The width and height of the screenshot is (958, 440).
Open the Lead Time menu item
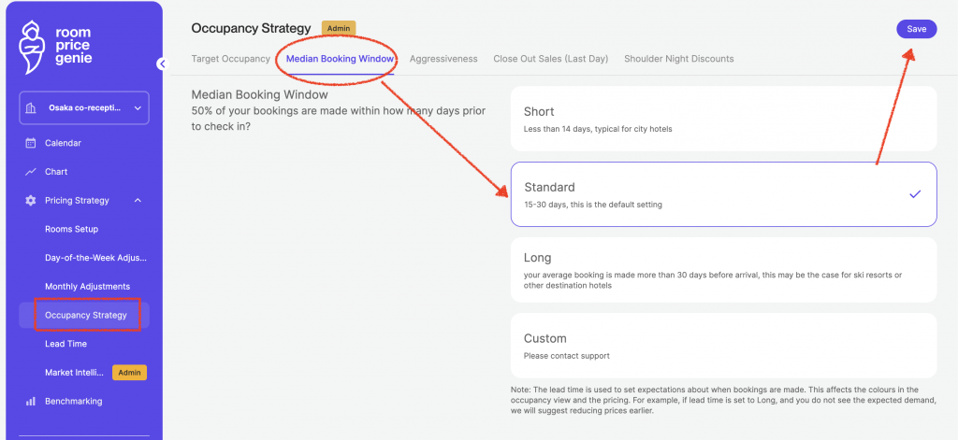point(65,344)
